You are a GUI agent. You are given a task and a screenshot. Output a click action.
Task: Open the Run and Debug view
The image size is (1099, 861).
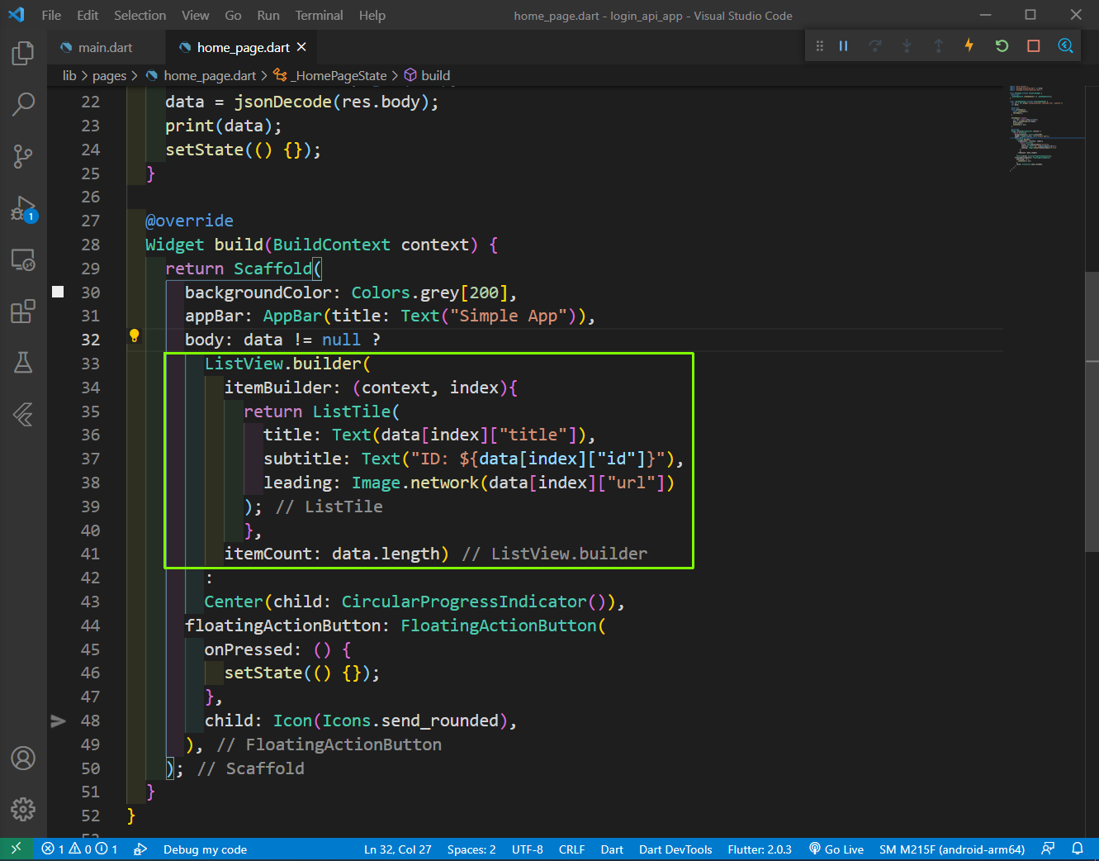[x=23, y=208]
